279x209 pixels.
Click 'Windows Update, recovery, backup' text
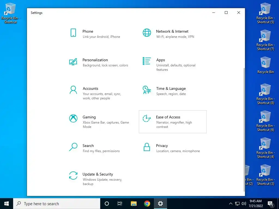coord(102,182)
